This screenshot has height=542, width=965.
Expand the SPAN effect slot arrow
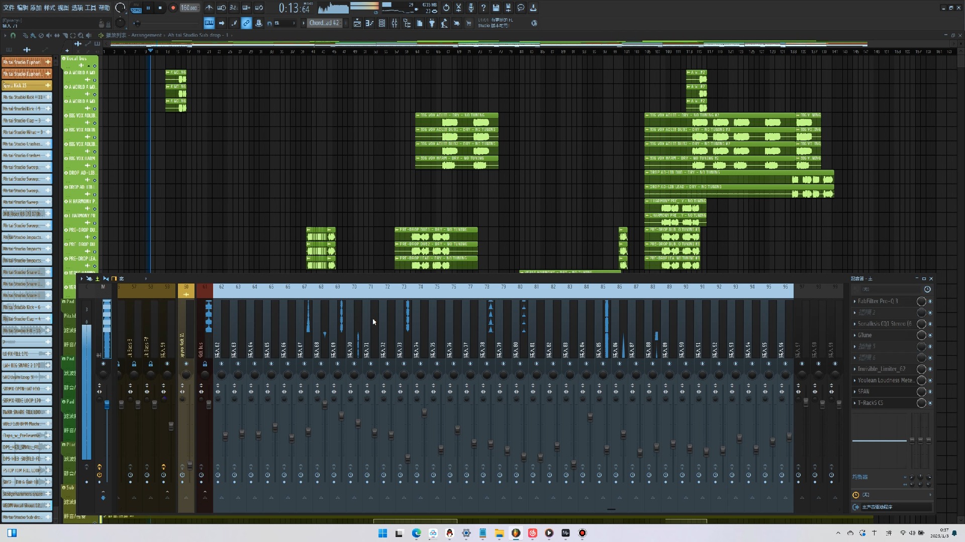click(x=854, y=391)
